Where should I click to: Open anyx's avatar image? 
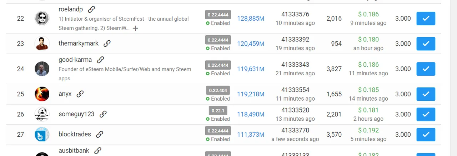[42, 94]
